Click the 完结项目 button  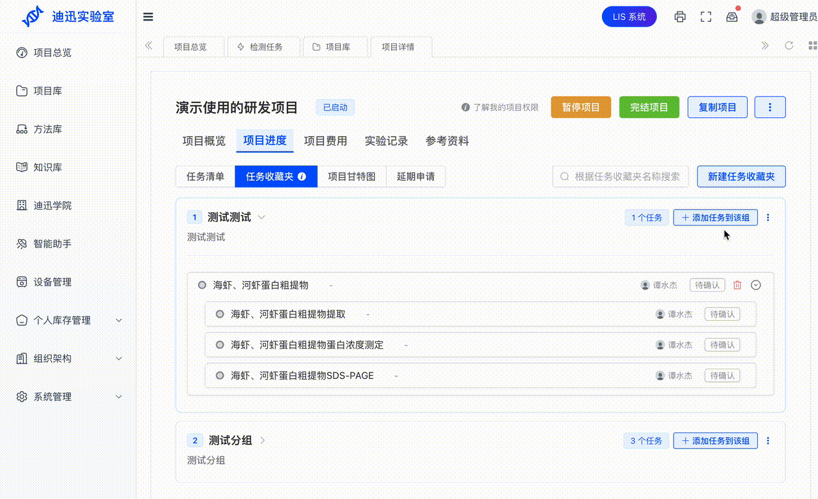pos(649,107)
